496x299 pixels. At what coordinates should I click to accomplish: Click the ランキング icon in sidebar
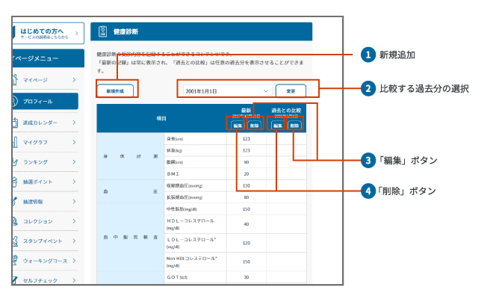pos(15,161)
